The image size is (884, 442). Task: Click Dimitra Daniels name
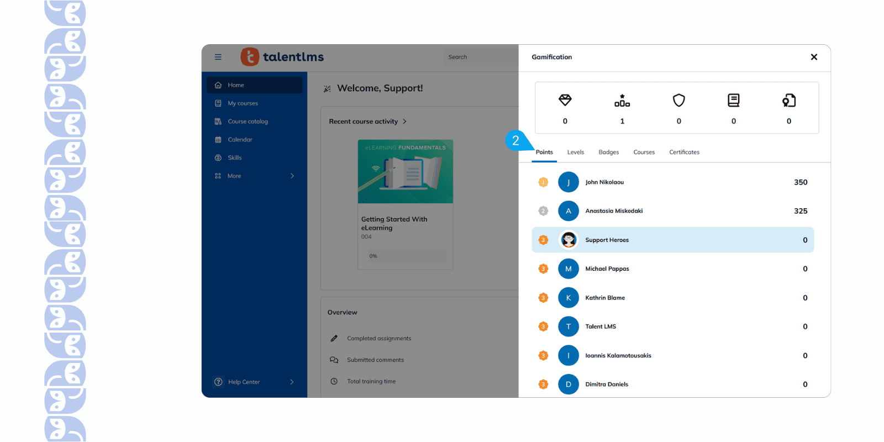607,385
